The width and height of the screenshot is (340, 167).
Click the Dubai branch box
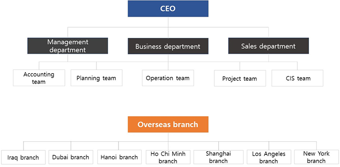(71, 158)
